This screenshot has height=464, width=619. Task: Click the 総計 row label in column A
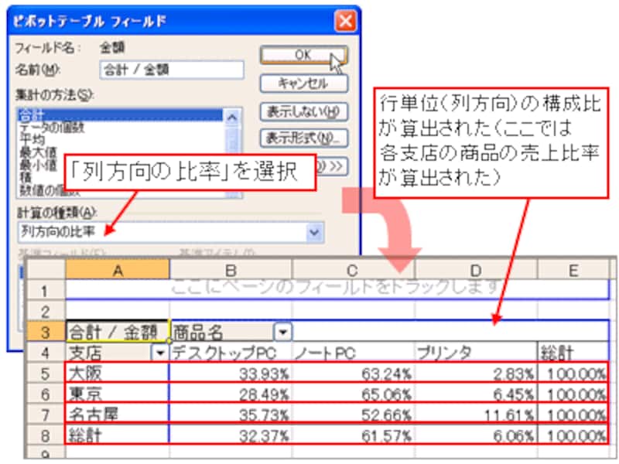(118, 435)
